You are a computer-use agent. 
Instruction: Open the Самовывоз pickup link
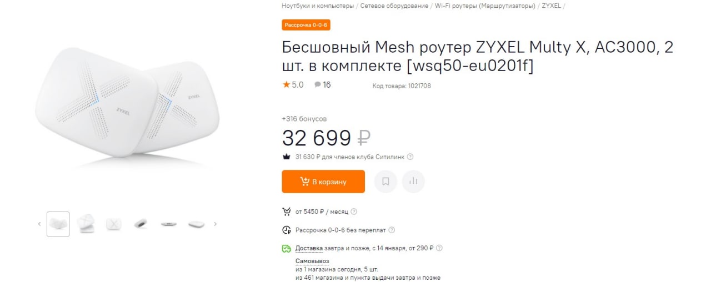312,261
